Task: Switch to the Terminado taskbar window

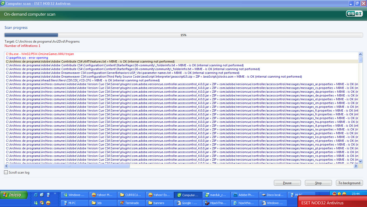Action: point(131,203)
